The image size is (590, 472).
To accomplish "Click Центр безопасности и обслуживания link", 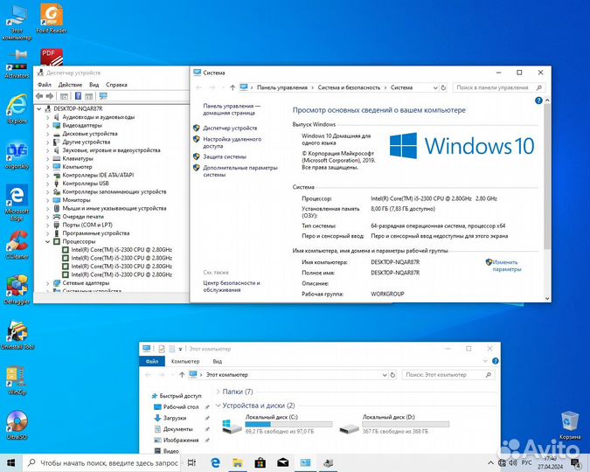I will coord(232,287).
